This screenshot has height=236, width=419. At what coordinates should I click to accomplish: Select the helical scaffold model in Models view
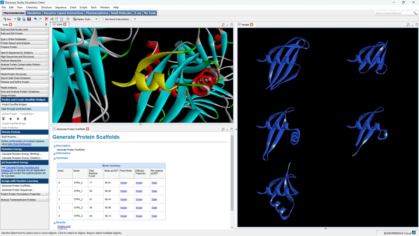click(x=279, y=134)
